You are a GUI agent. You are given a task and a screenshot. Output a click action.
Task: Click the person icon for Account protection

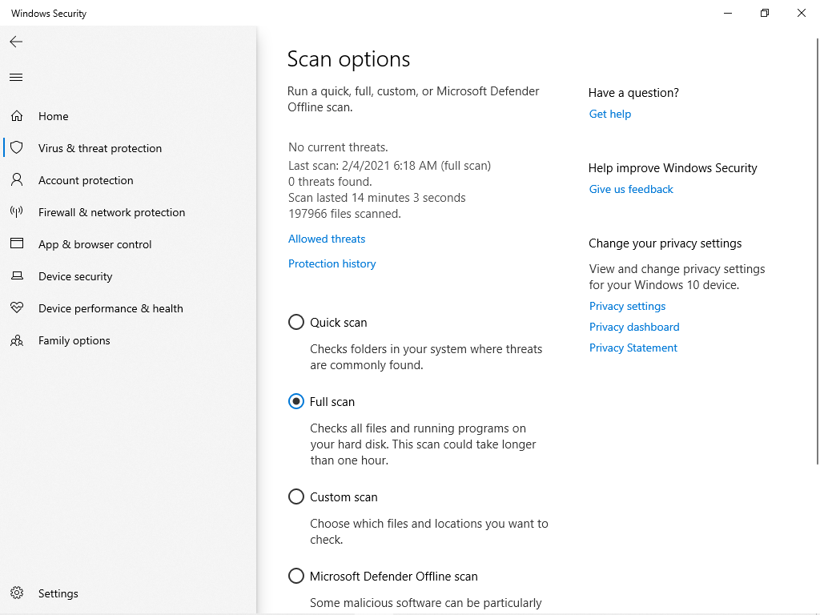17,180
